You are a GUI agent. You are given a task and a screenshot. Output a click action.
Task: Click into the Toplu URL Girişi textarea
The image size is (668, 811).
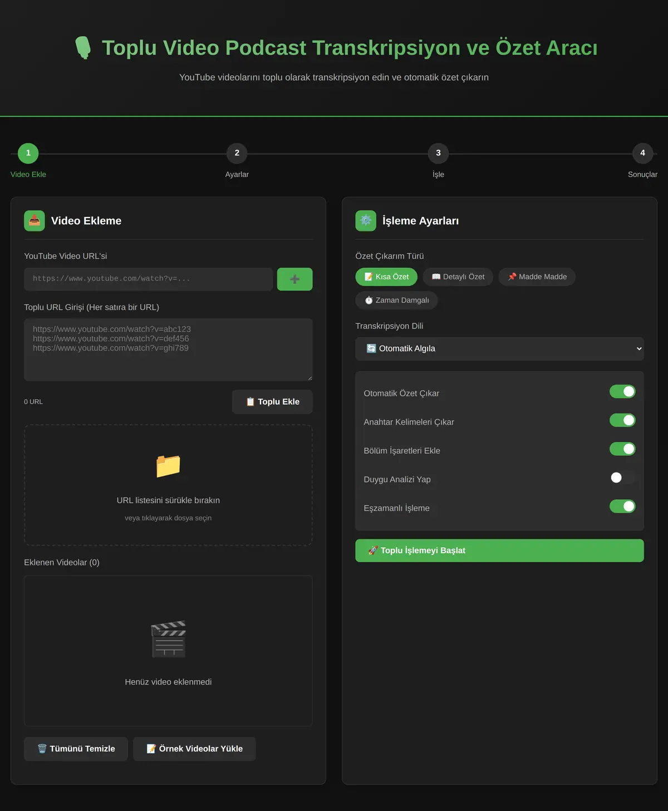[x=168, y=350]
